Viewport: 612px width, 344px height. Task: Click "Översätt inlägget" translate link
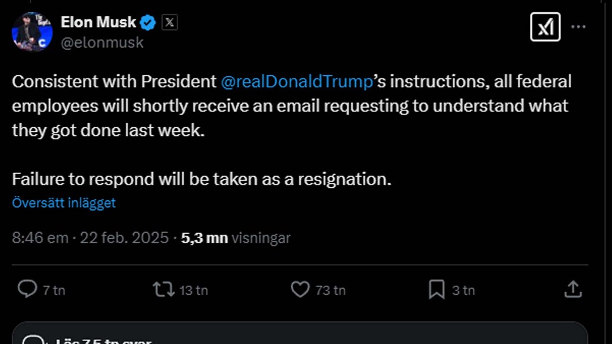64,203
